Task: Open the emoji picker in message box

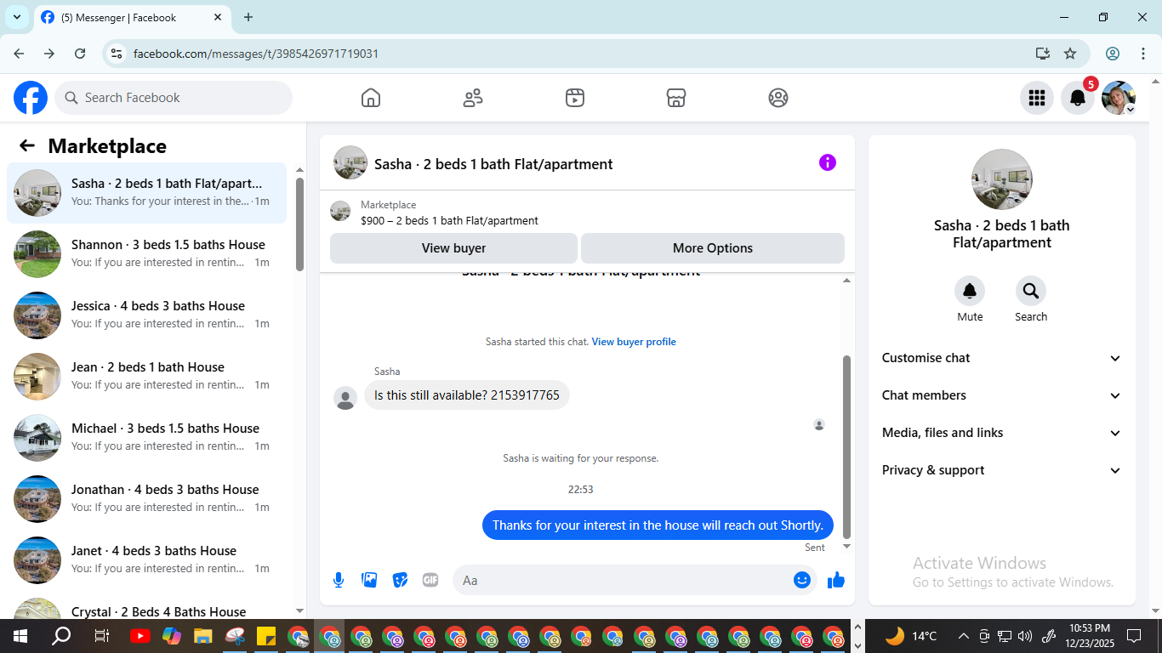Action: (802, 580)
